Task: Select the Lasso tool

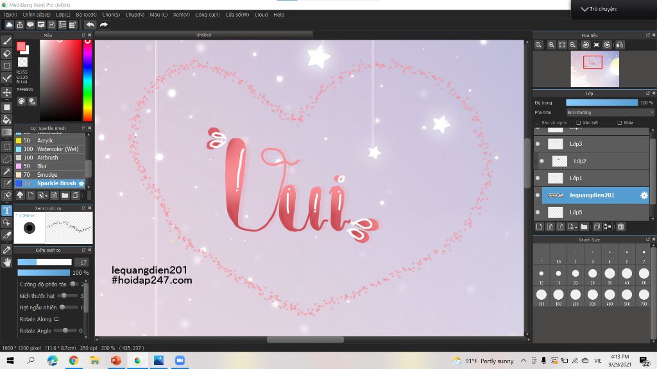Action: coord(6,159)
